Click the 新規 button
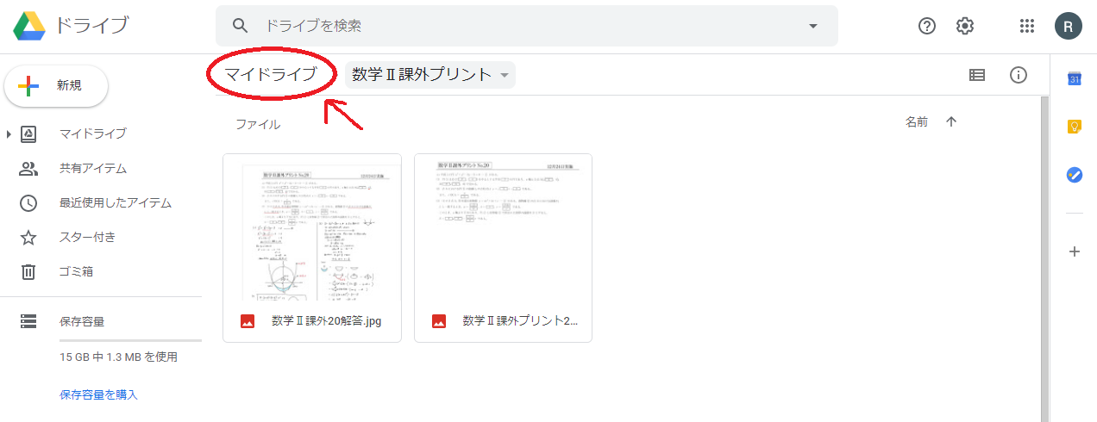Viewport: 1097px width, 422px height. (x=56, y=85)
